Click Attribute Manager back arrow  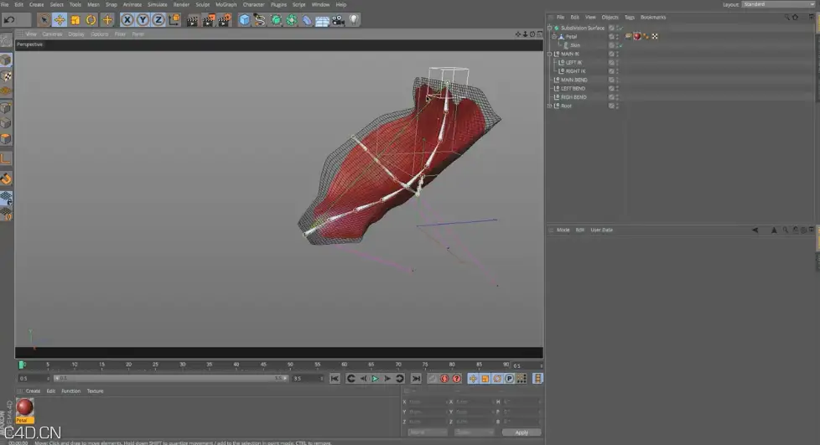(755, 230)
